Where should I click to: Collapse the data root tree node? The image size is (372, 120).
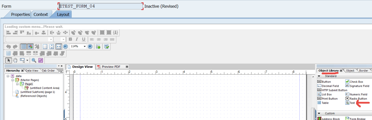pos(8,76)
